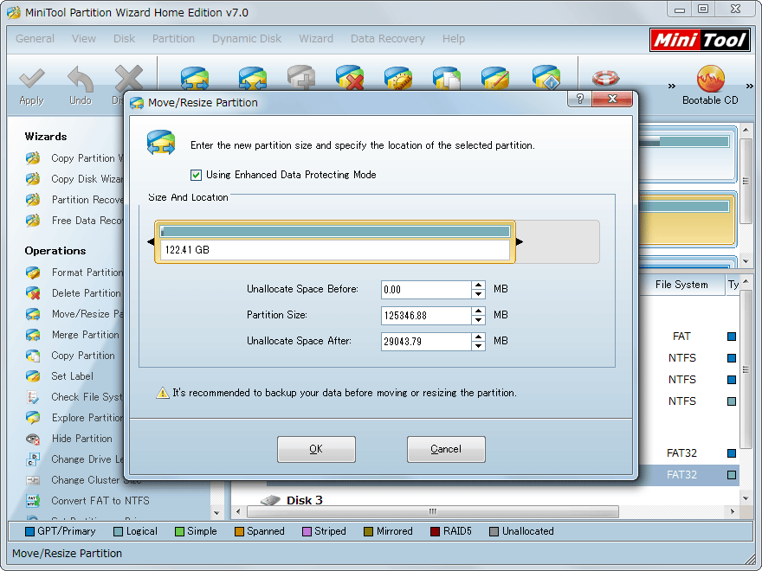
Task: Click right handle arrow of partition size bar
Action: point(520,241)
